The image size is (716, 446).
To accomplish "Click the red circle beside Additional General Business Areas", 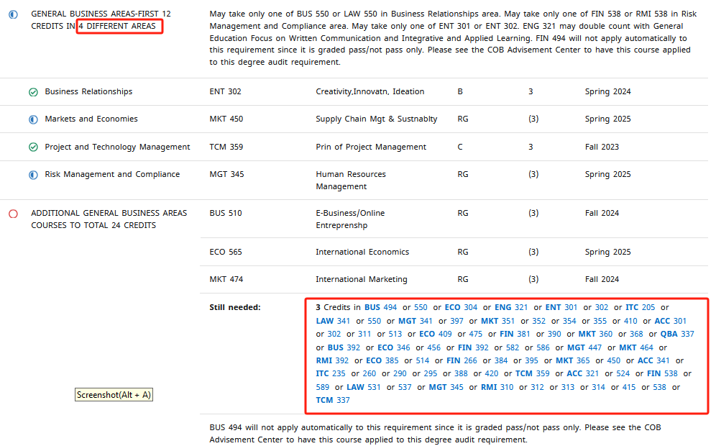I will click(x=13, y=214).
